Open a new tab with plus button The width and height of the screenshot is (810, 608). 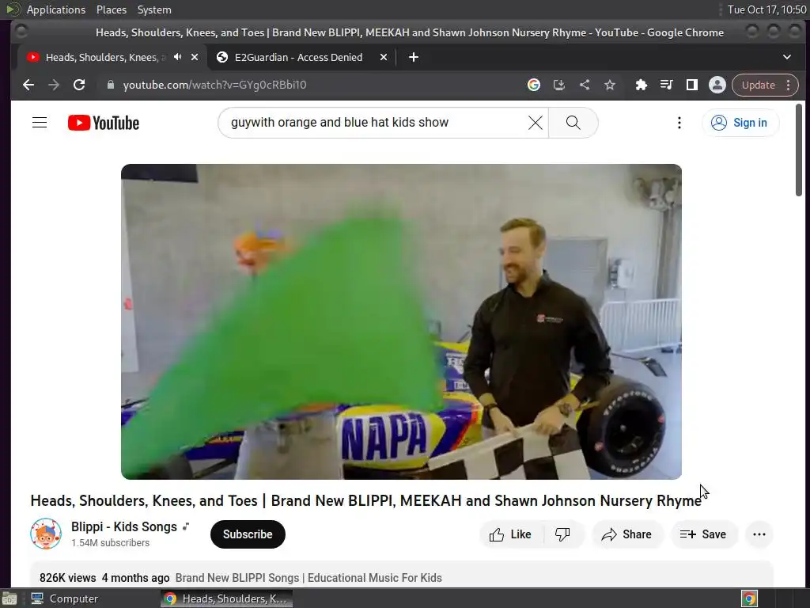click(x=413, y=57)
